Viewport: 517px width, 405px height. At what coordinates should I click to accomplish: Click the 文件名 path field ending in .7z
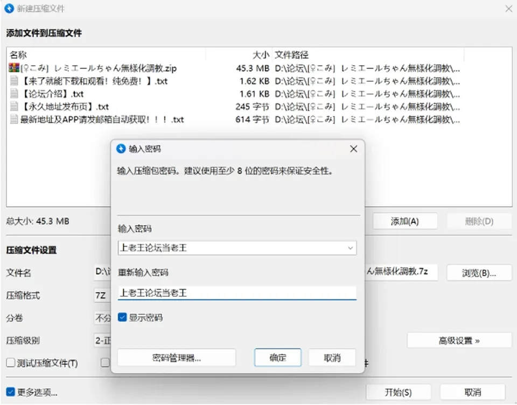point(401,272)
